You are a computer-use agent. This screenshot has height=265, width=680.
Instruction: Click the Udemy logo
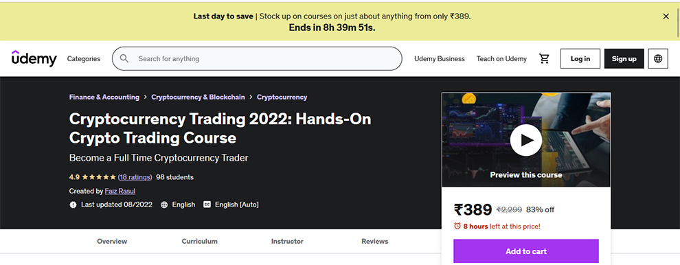point(34,58)
